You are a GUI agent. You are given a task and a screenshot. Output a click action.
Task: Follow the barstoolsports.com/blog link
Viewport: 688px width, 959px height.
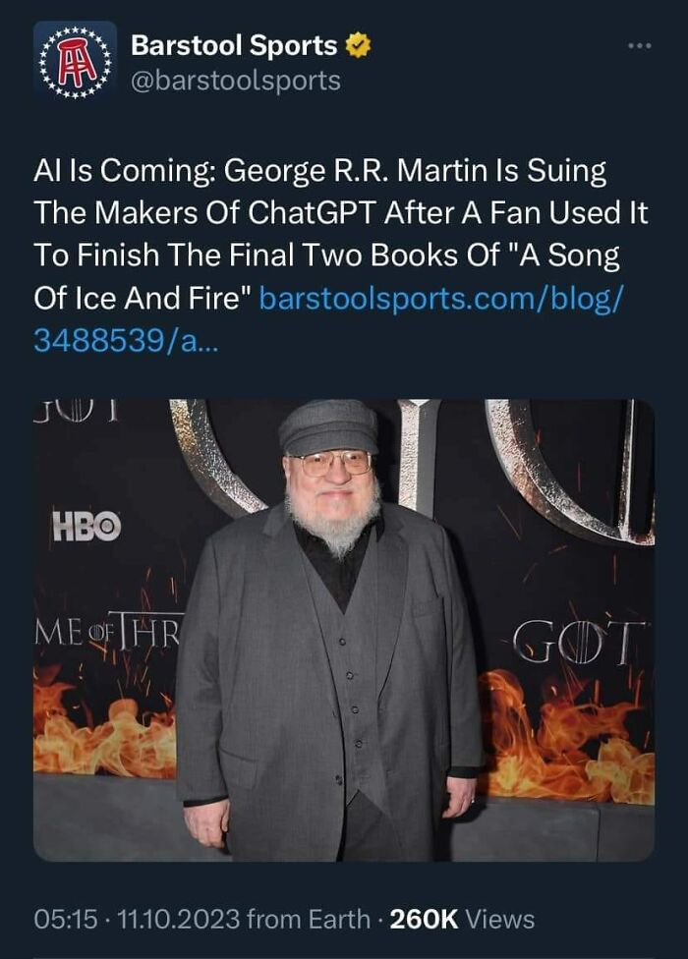[441, 299]
